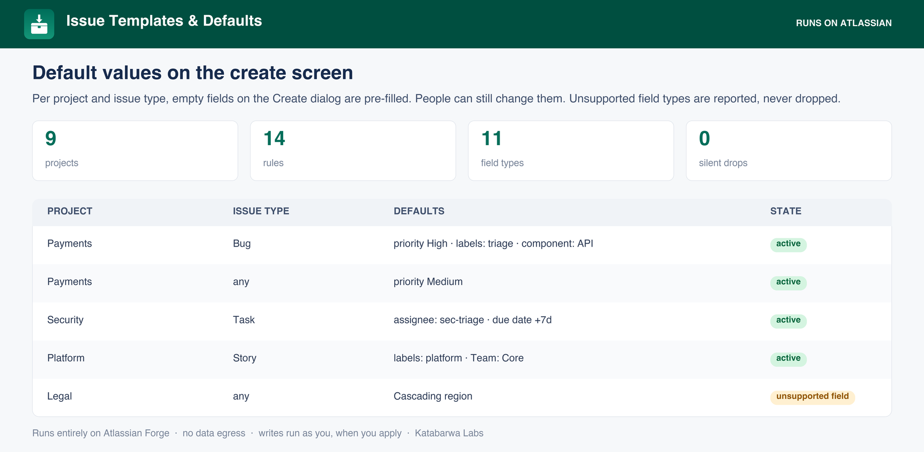This screenshot has height=452, width=924.
Task: Click the Issue Templates & Defaults title
Action: coord(164,21)
